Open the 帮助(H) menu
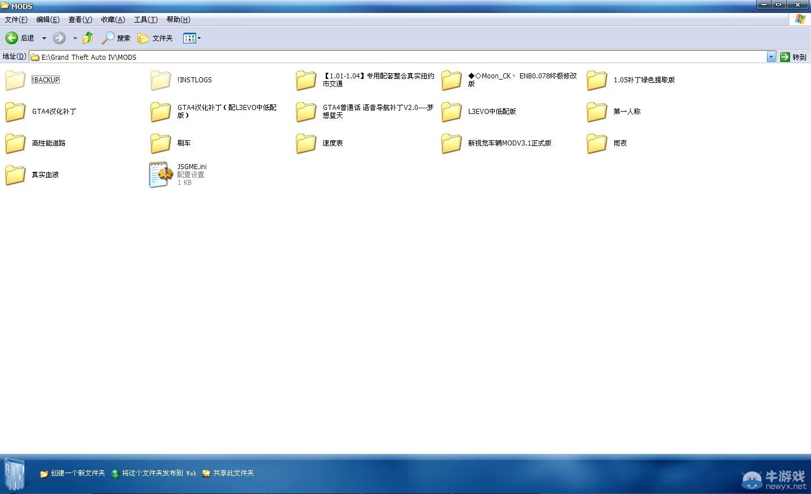Viewport: 811px width, 494px height. pyautogui.click(x=178, y=19)
